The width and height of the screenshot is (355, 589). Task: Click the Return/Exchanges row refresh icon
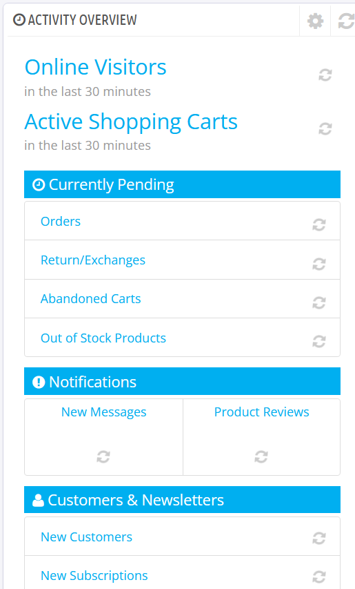[319, 264]
